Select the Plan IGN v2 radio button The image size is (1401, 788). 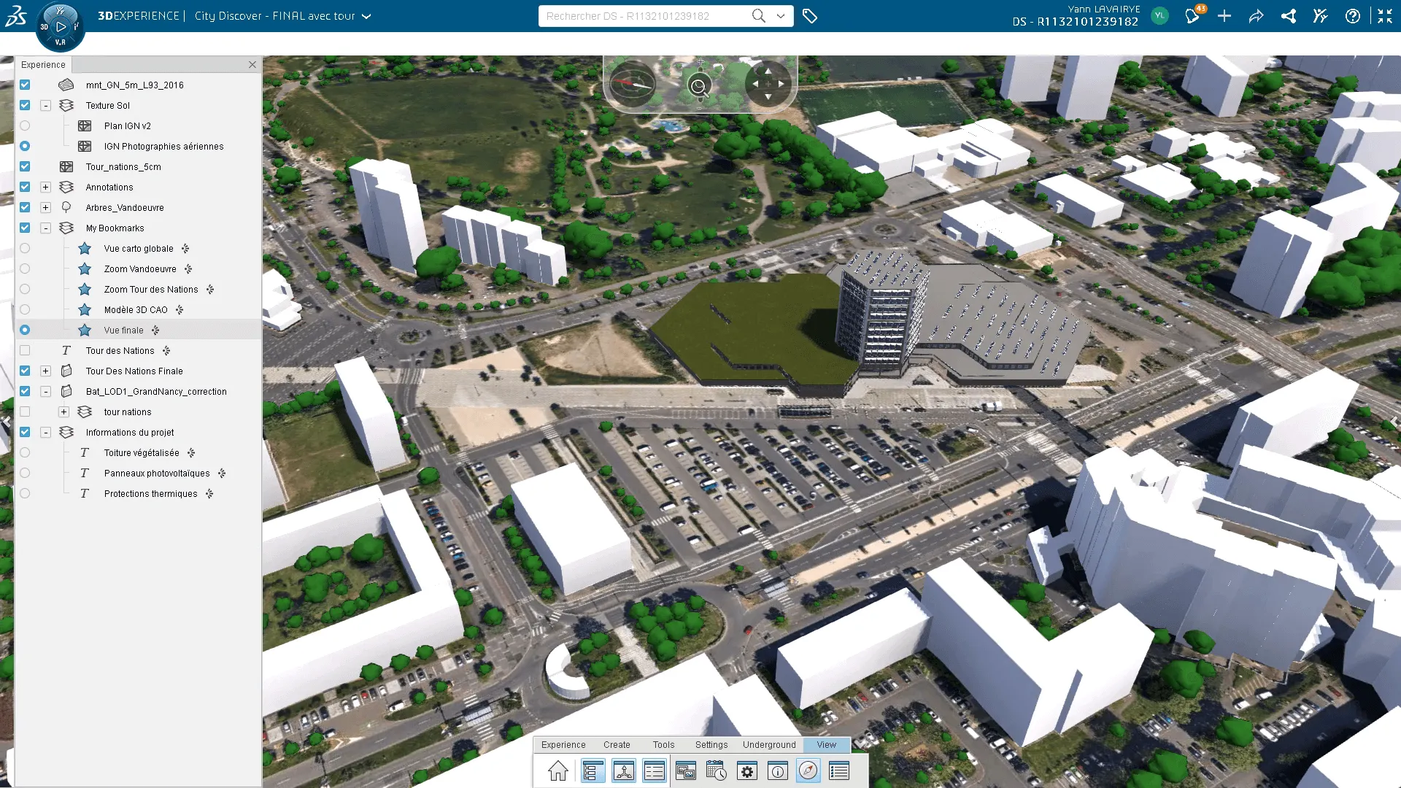[x=25, y=126]
